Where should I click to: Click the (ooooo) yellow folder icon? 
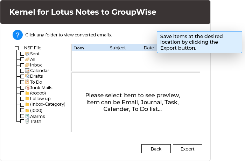[27, 93]
